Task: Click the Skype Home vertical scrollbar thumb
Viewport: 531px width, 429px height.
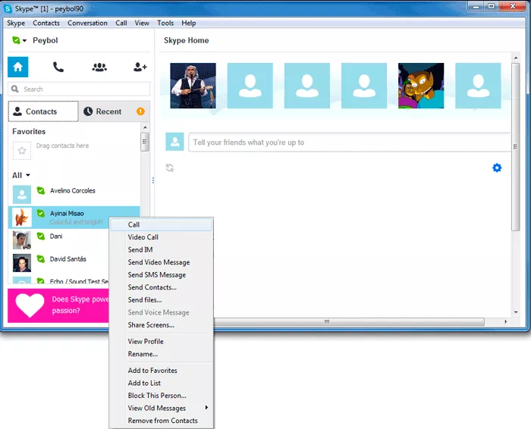Action: point(515,146)
